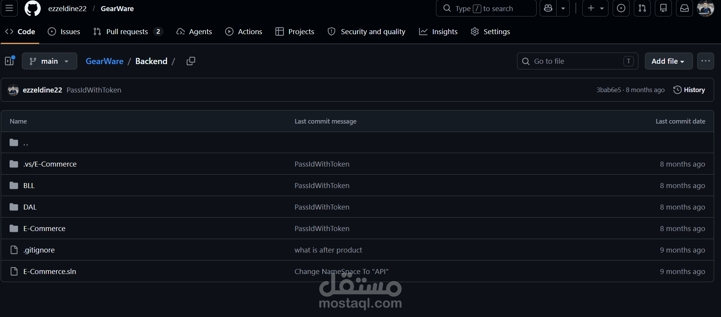Switch to the Issues tab

pos(64,31)
